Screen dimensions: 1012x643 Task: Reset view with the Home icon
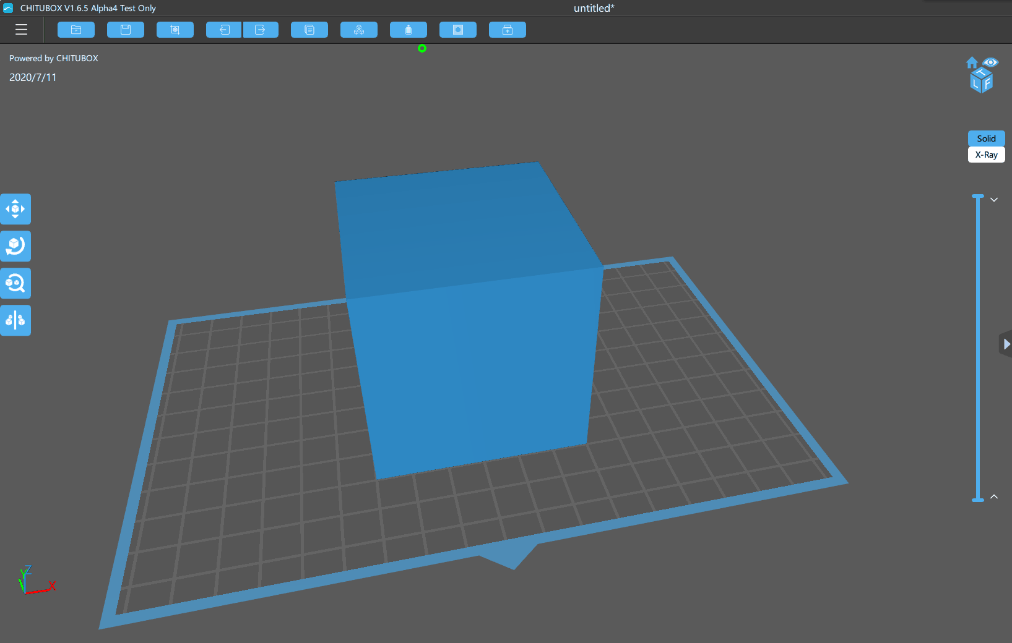pos(972,62)
